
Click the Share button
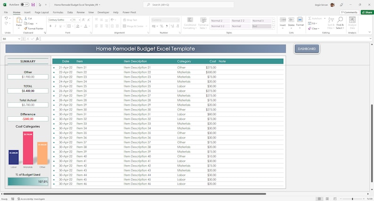tap(367, 12)
